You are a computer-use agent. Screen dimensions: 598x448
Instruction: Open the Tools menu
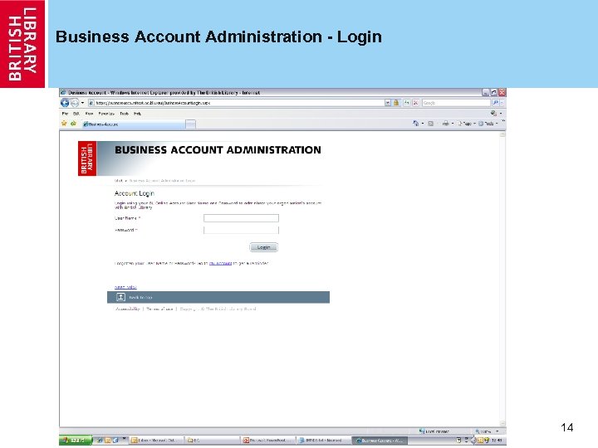(x=125, y=114)
